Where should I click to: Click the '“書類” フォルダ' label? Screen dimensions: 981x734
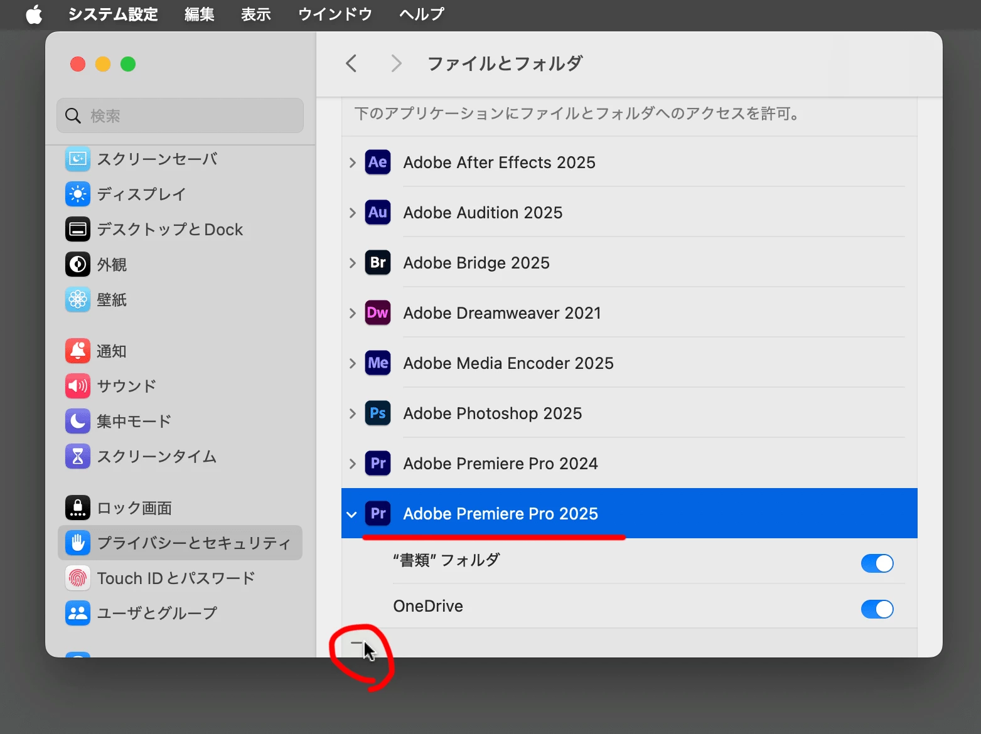tap(446, 560)
